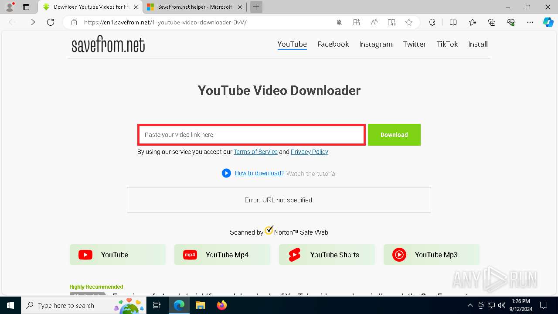Open the Windows Start menu
558x314 pixels.
(x=10, y=305)
